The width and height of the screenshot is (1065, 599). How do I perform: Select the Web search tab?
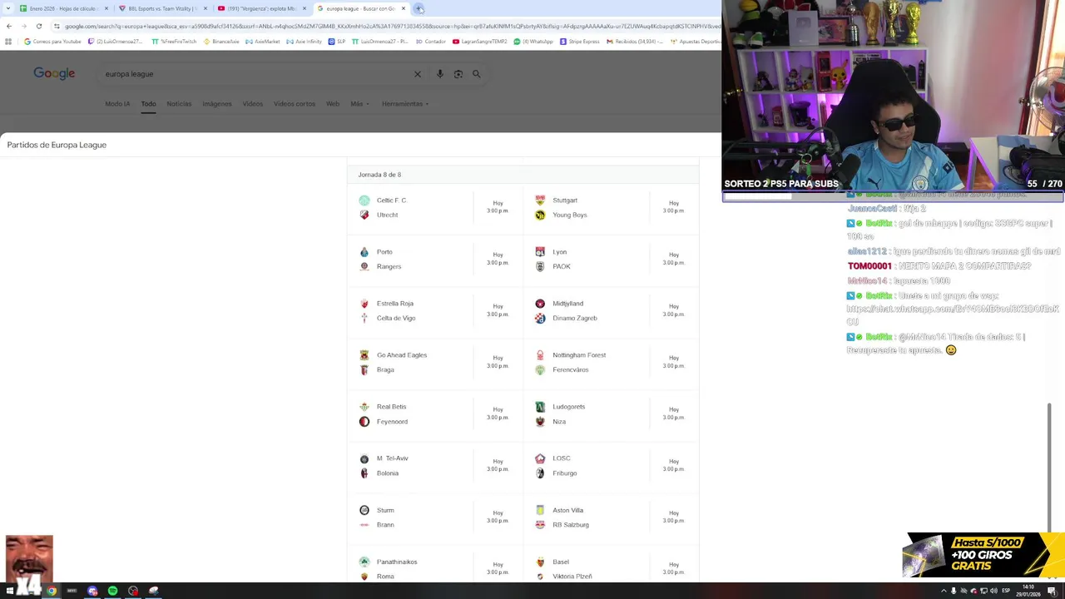[333, 104]
